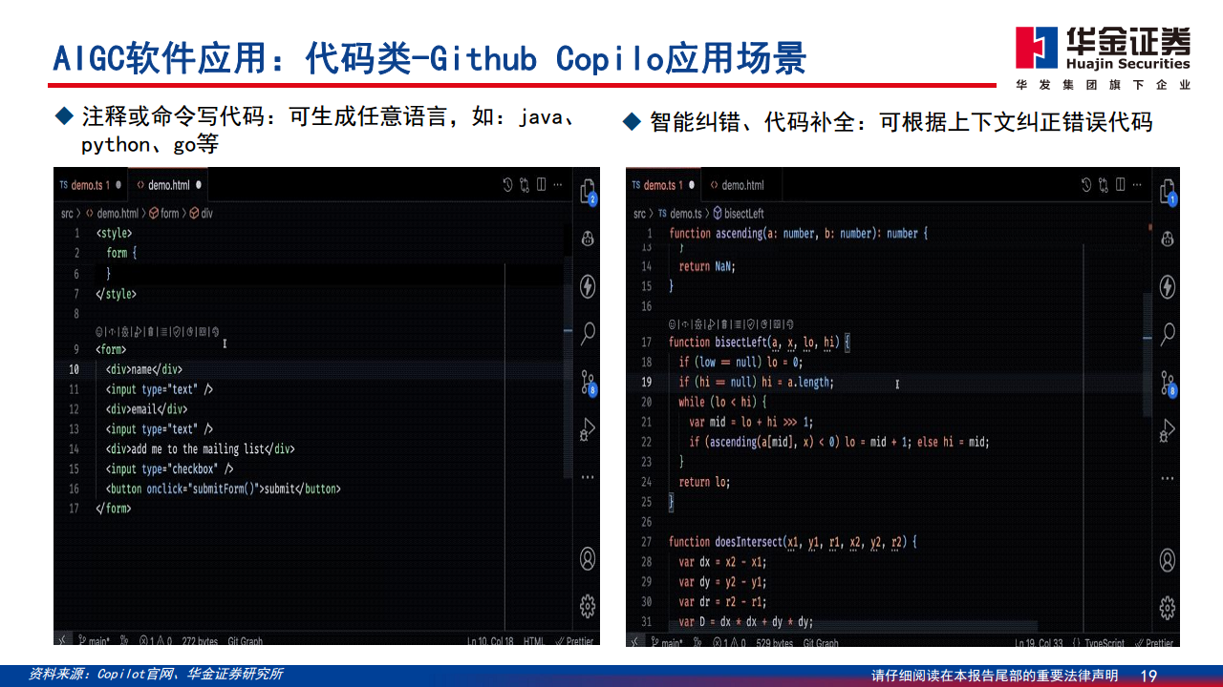
Task: Click main* branch in demo.html status bar
Action: 93,641
